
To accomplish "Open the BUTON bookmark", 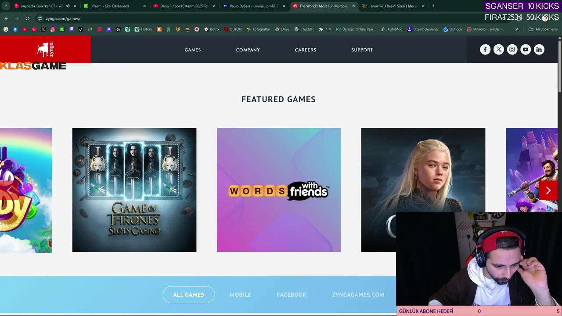I will click(233, 29).
